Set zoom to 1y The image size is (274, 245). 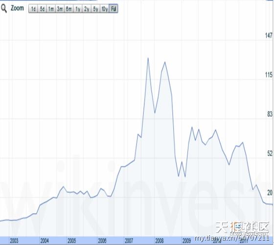pos(78,9)
